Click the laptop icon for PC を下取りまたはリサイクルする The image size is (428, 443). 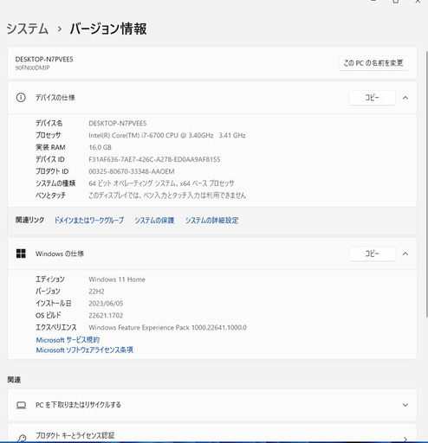click(21, 405)
